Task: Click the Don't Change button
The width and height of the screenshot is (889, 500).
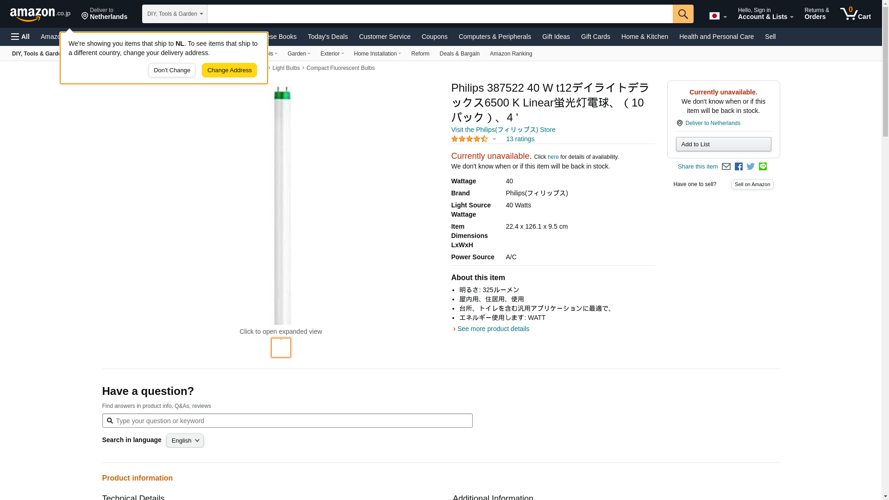Action: point(172,70)
